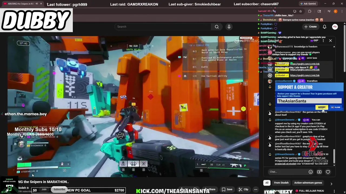
Task: Show more chips with right chevron
Action: [x=331, y=184]
